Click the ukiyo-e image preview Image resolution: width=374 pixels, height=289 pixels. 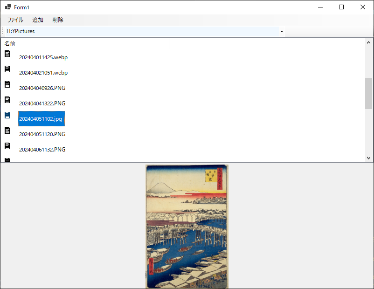(187, 227)
